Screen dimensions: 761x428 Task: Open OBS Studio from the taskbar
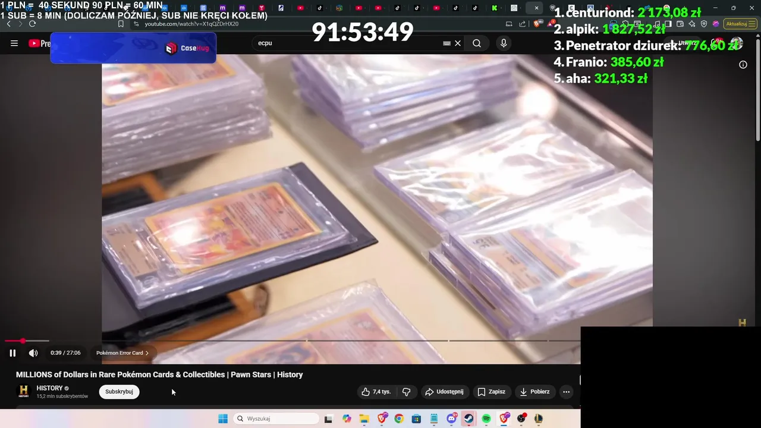(x=521, y=418)
